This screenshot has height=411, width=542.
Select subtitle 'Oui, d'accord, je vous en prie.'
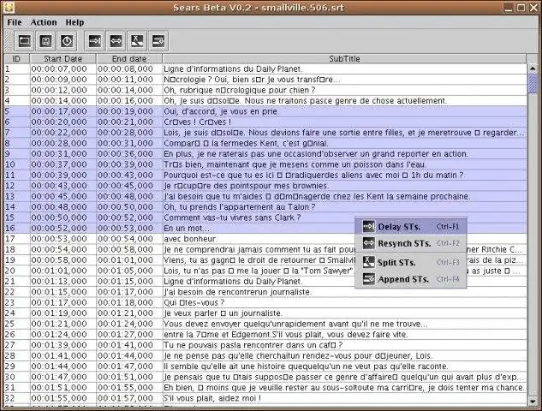(344, 111)
